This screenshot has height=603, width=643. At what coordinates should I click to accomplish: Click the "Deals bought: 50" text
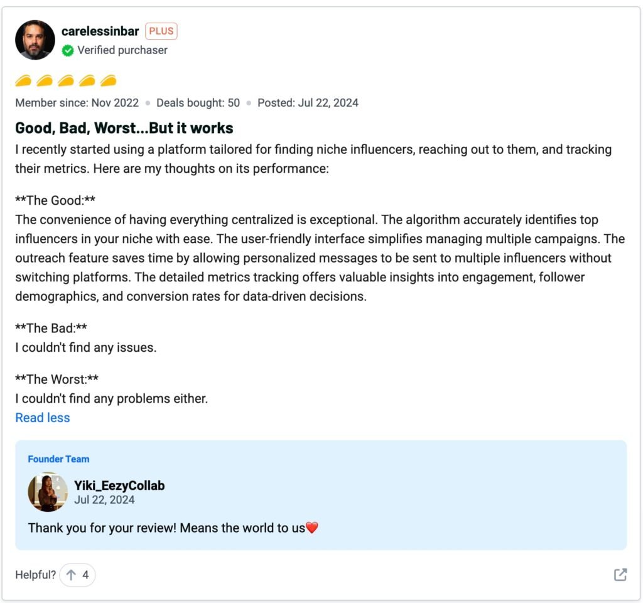(198, 102)
